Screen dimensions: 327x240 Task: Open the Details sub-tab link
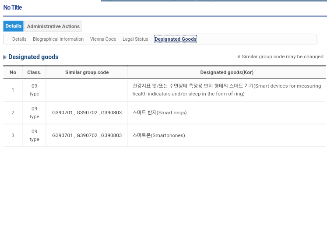coord(19,39)
